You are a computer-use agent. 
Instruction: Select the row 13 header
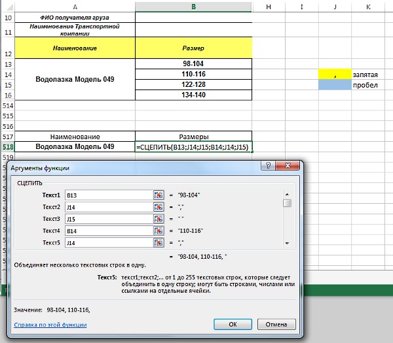[9, 64]
